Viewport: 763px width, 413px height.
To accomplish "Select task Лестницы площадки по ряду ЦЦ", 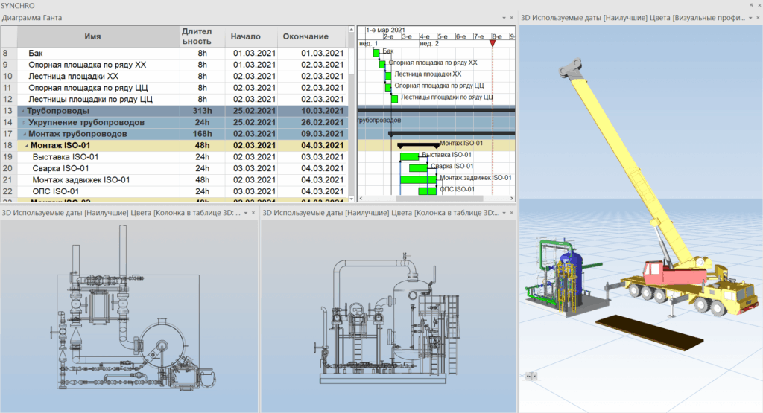I will pyautogui.click(x=174, y=99).
